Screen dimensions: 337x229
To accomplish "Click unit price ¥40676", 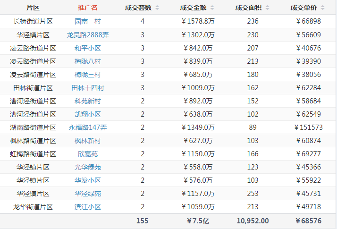I will 308,48.
